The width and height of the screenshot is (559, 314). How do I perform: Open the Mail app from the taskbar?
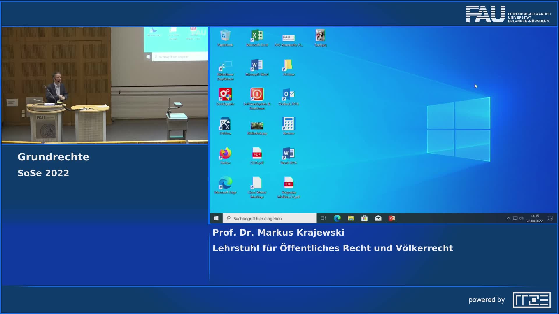[378, 218]
